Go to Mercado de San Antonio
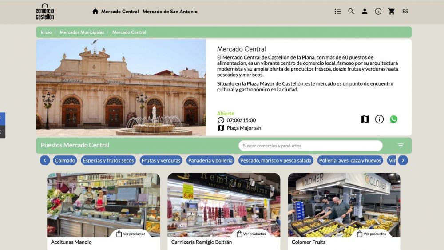The width and height of the screenshot is (444, 250). (170, 12)
